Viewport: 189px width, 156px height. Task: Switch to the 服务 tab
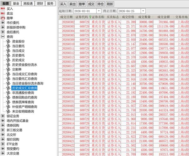[x=50, y=3]
